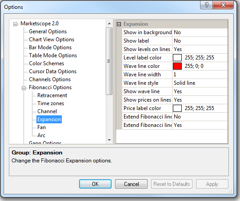The width and height of the screenshot is (240, 201).
Task: Click the 255; 0; 0 color value text
Action: 194,66
